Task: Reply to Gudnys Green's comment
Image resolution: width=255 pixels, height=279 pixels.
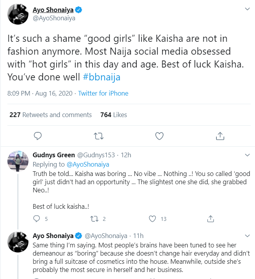Action: (x=37, y=219)
